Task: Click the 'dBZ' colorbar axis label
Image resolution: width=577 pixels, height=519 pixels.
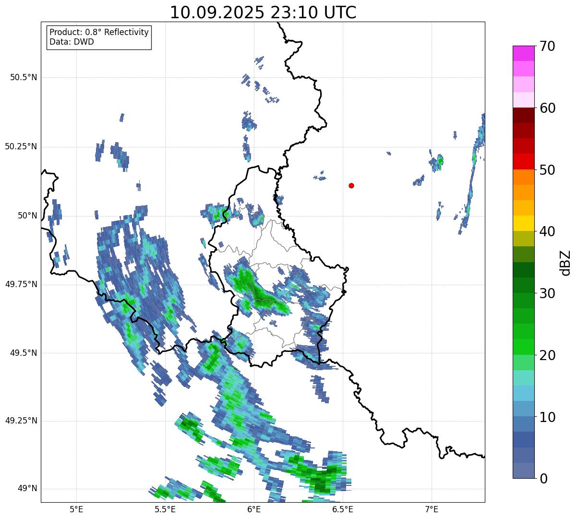Action: [565, 262]
